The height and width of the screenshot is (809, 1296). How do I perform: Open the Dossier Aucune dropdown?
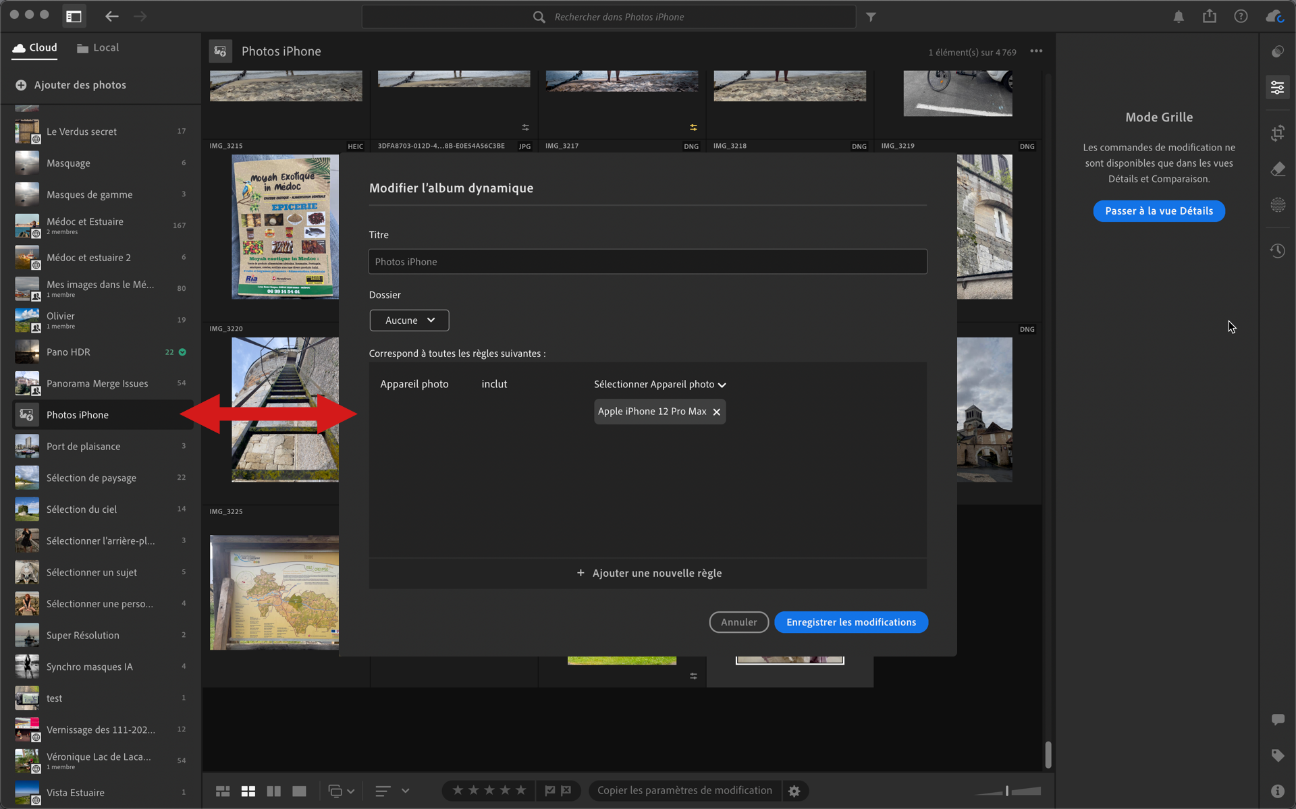(x=409, y=320)
